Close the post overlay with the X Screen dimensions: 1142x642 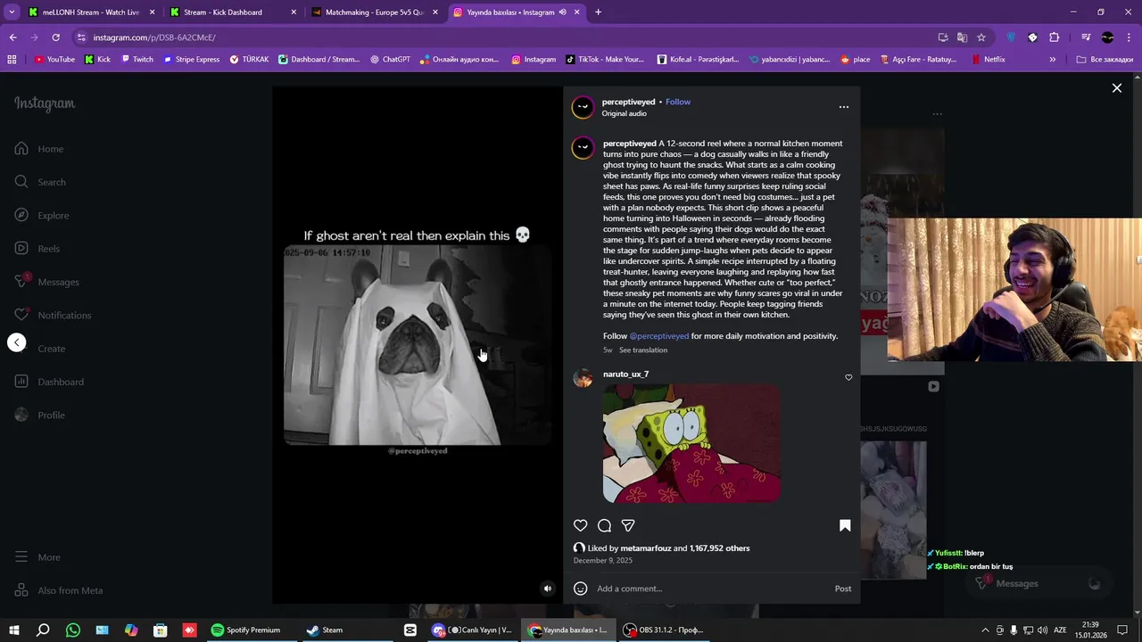pyautogui.click(x=1116, y=88)
